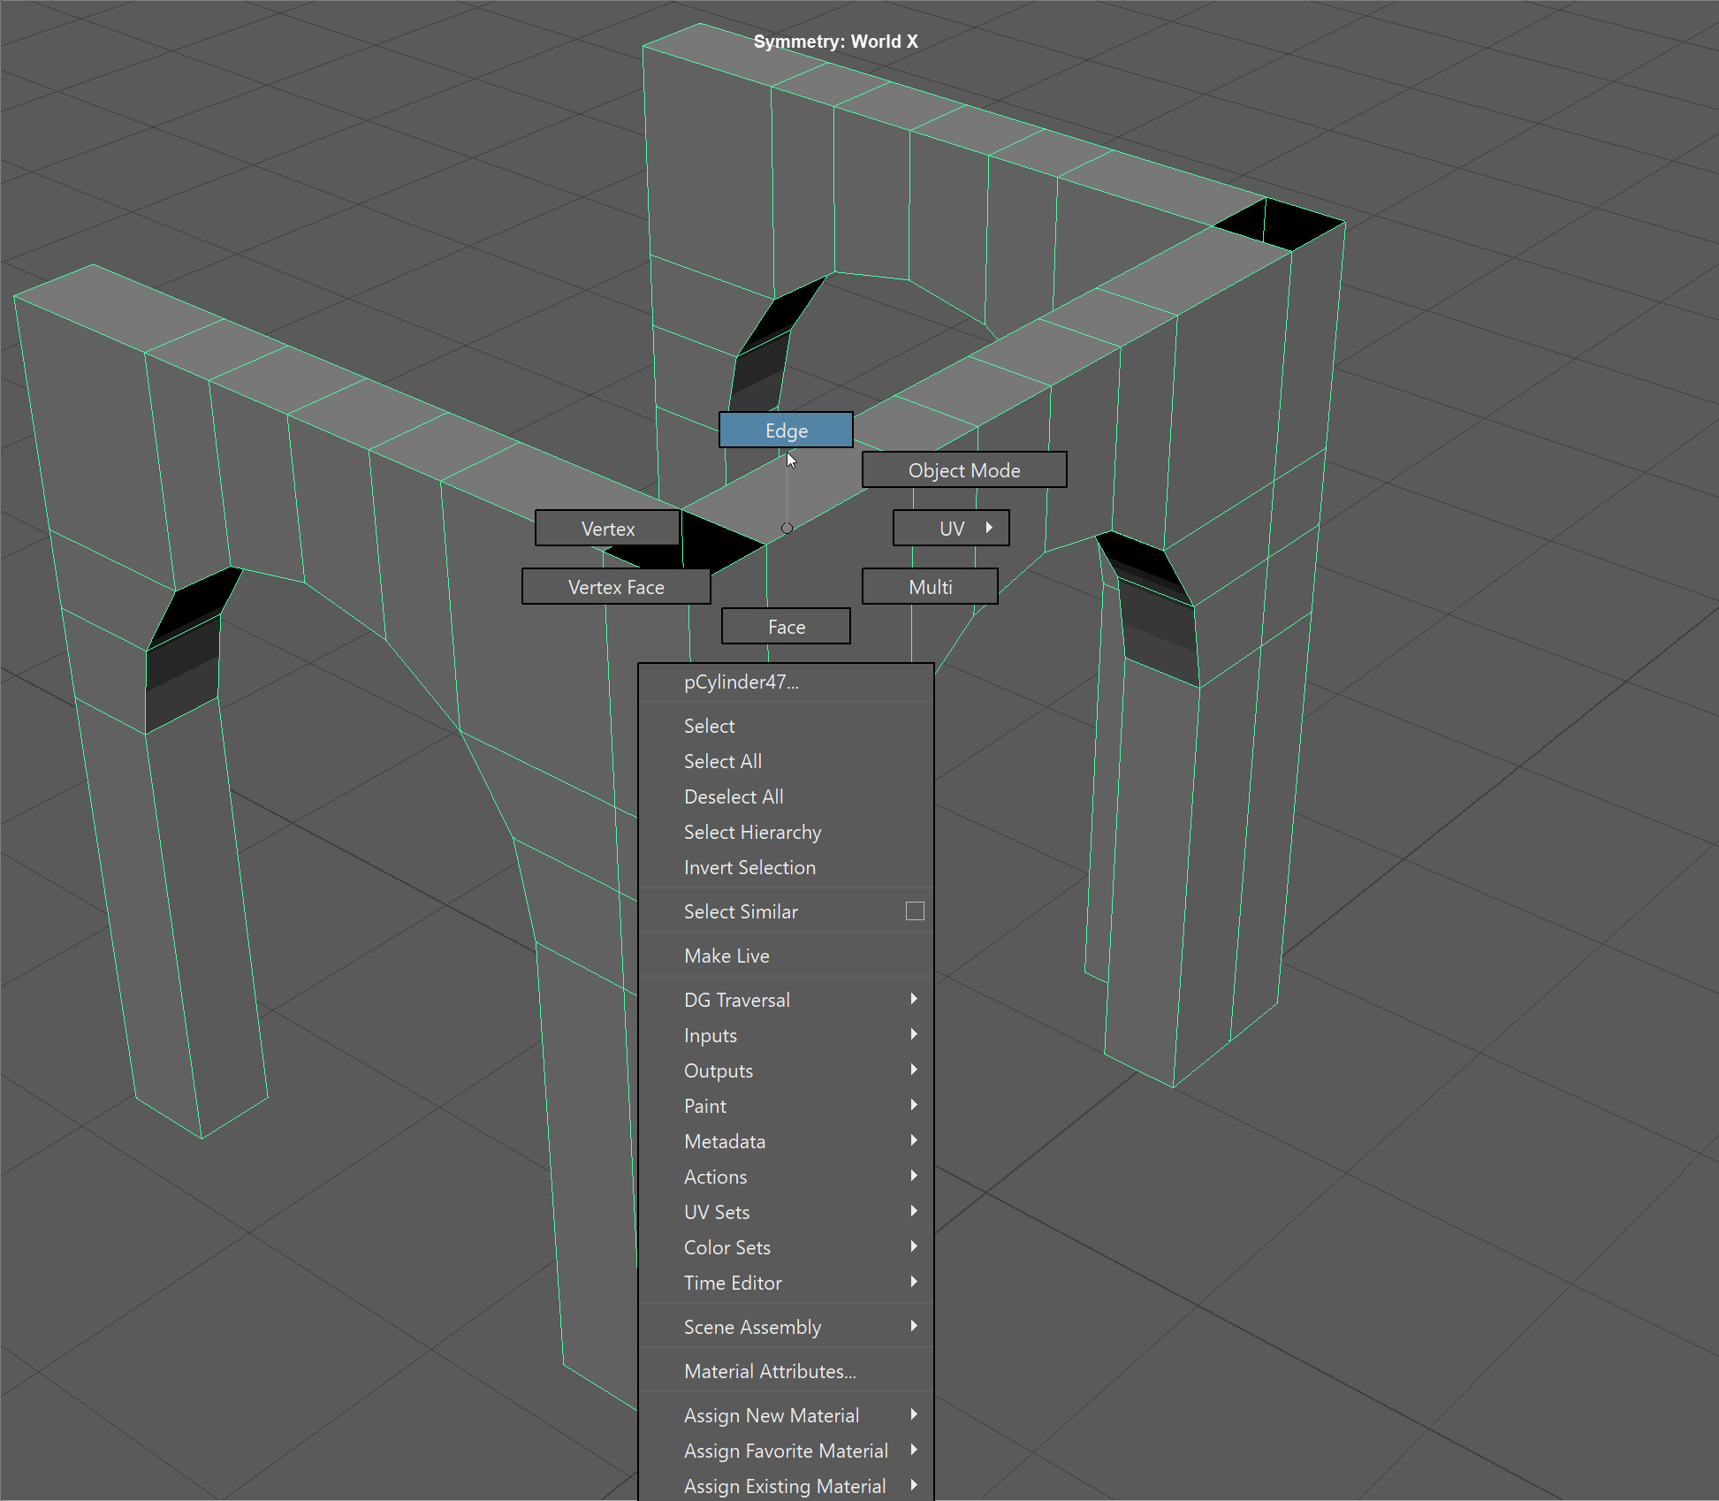This screenshot has width=1719, height=1501.
Task: Choose Deselect All
Action: tap(733, 796)
